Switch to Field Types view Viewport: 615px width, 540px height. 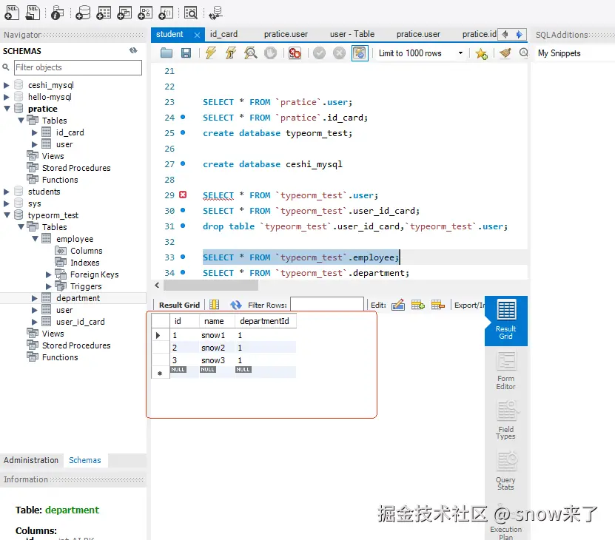click(x=506, y=420)
